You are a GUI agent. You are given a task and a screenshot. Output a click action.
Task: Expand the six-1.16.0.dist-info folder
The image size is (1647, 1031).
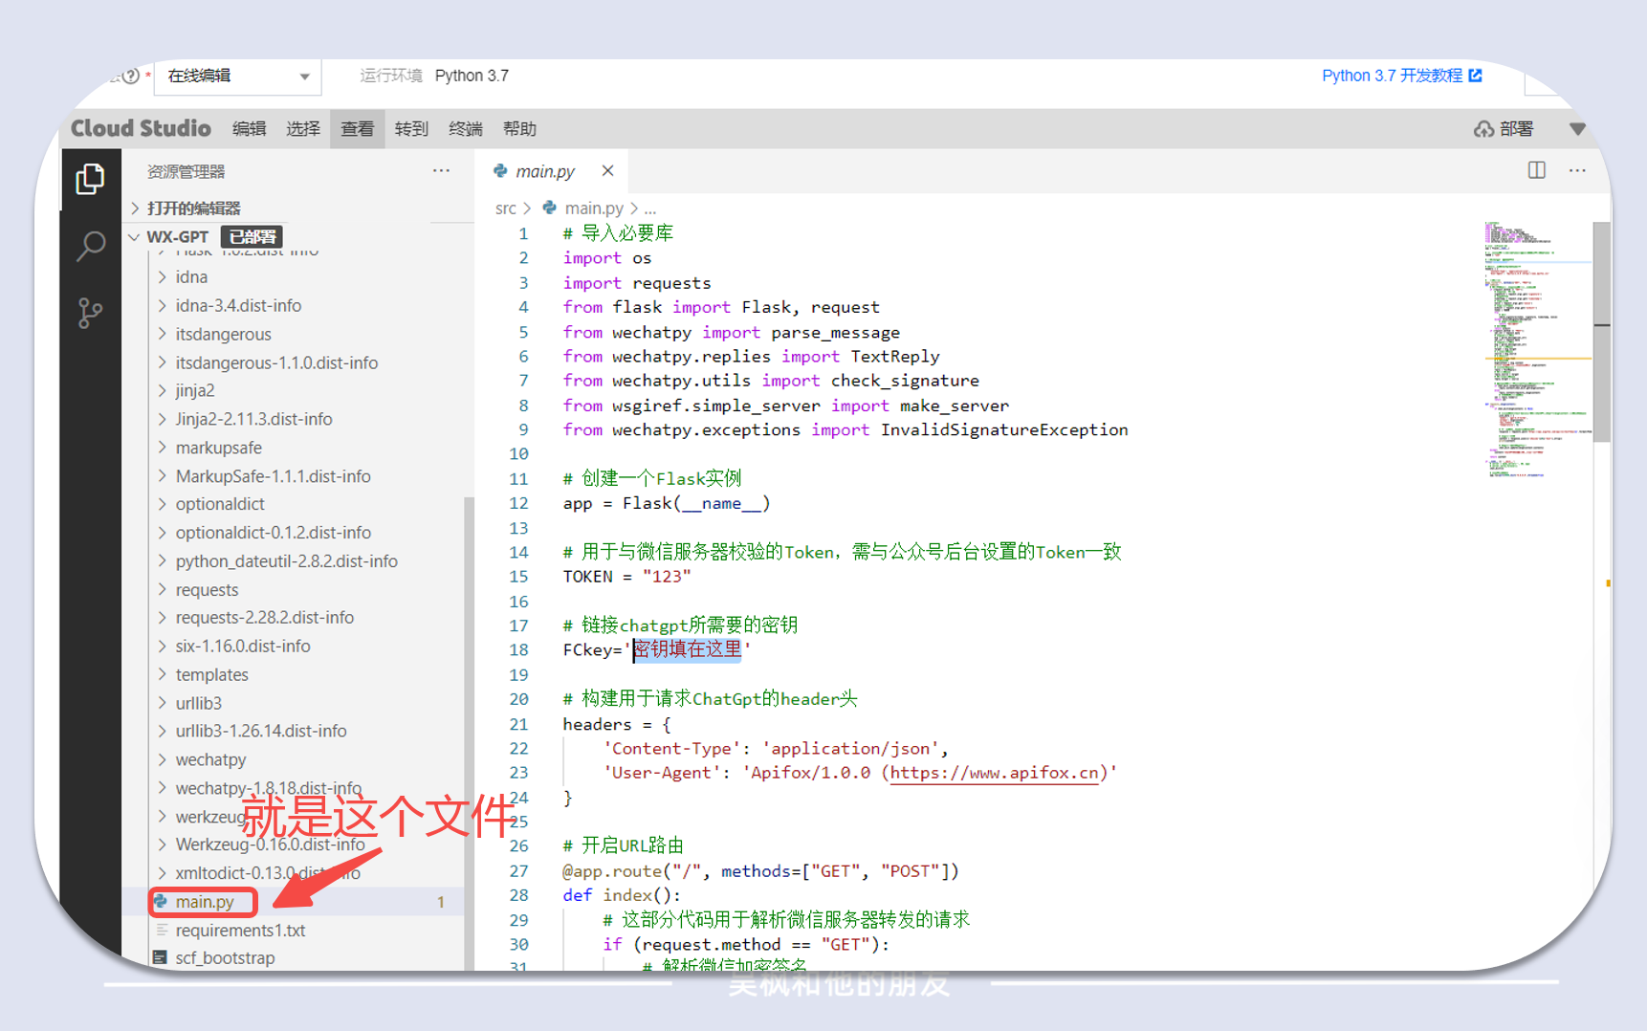(x=243, y=647)
